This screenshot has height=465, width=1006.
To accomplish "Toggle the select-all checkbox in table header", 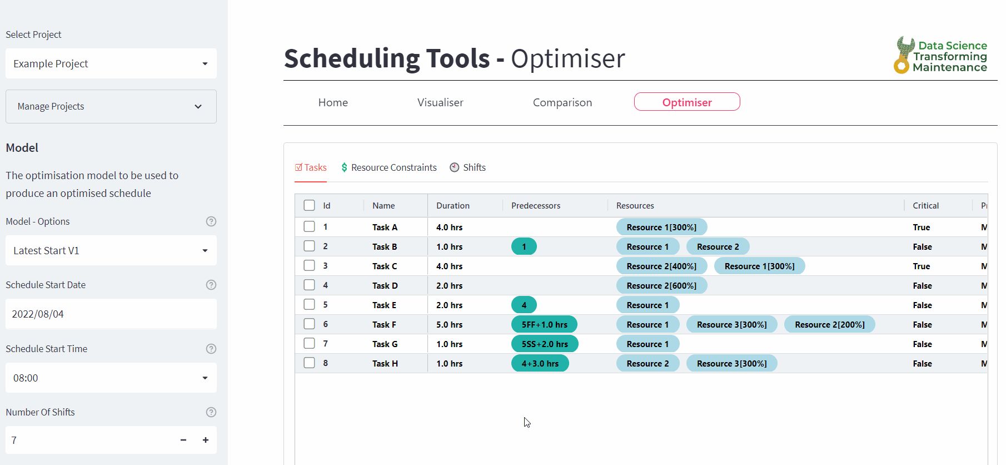I will tap(310, 205).
